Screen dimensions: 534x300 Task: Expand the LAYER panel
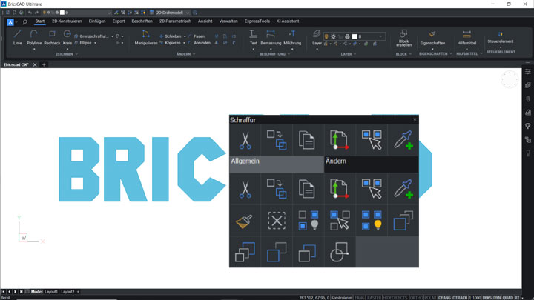[x=348, y=54]
